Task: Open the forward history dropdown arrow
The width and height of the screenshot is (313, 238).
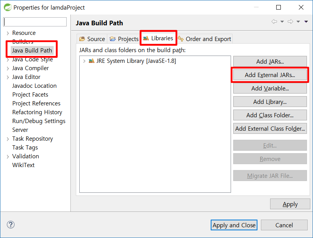Action: point(298,21)
